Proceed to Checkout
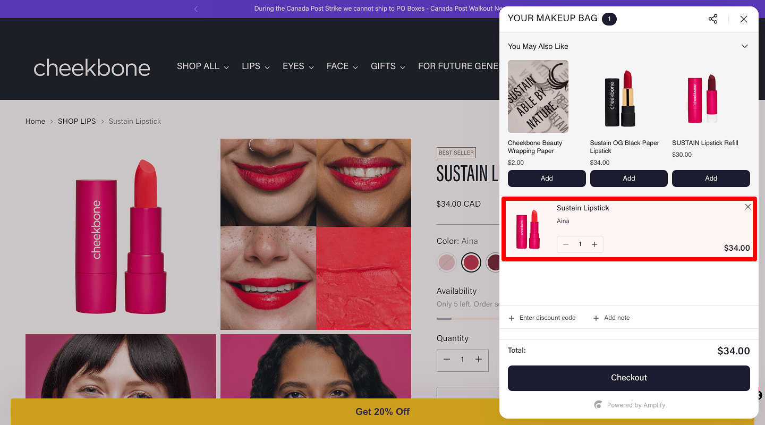 pyautogui.click(x=628, y=378)
